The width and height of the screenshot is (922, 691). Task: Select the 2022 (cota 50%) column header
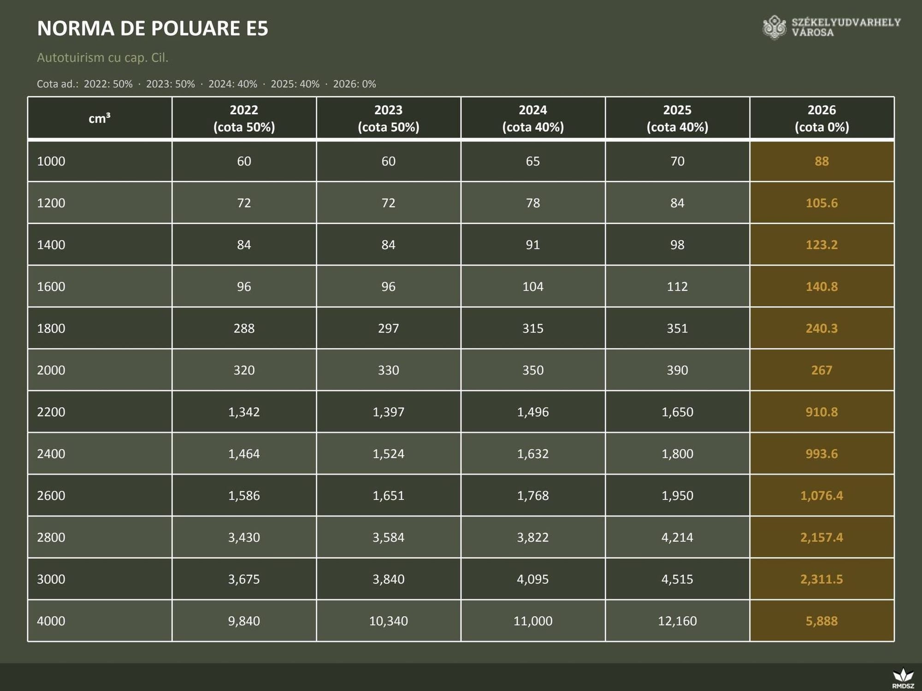(244, 118)
